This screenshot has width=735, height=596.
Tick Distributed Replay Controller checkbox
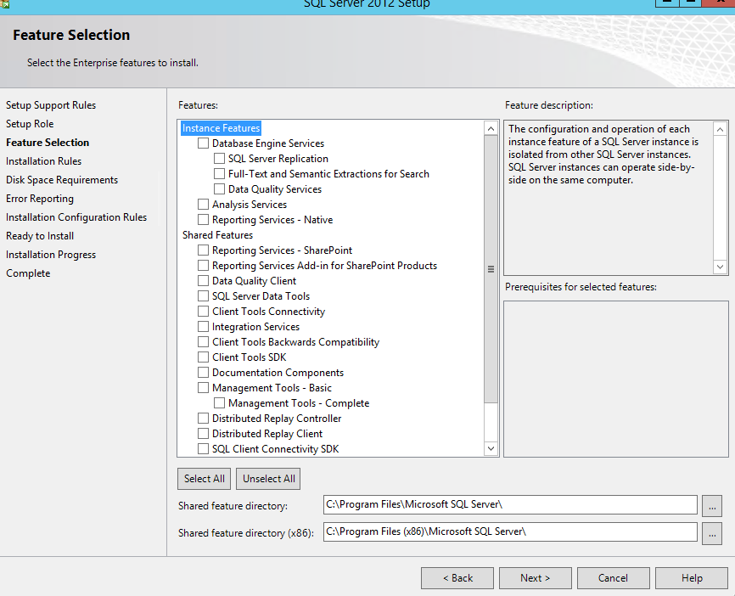(x=203, y=419)
